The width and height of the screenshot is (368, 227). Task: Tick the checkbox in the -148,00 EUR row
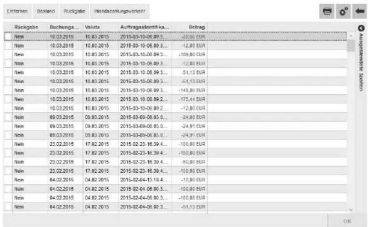tap(8, 90)
